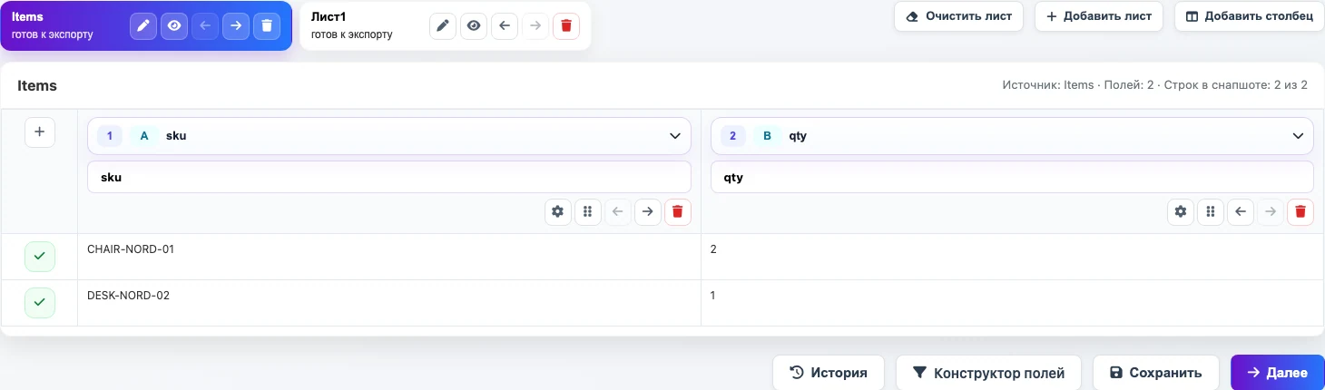Click drag-handle grip icon of qty column
Viewport: 1325px width, 390px height.
(1211, 212)
